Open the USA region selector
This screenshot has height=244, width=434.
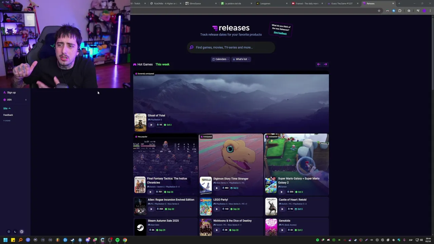(15, 100)
